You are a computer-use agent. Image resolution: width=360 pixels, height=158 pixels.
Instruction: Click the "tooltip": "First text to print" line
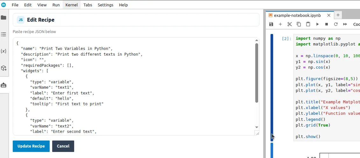coord(67,104)
